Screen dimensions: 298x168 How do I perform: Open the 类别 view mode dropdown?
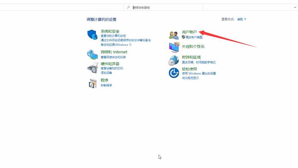pyautogui.click(x=242, y=19)
